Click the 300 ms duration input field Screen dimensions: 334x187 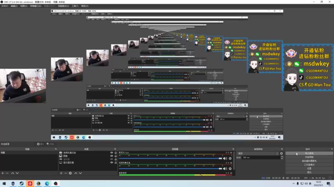pos(261,157)
